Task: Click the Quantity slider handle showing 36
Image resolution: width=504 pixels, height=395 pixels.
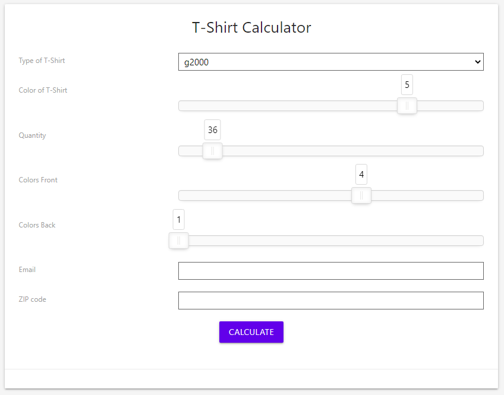Action: (x=212, y=151)
